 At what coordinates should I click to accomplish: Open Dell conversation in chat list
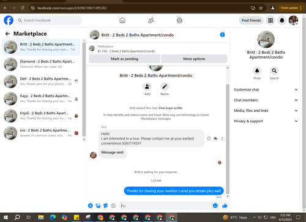tap(41, 81)
